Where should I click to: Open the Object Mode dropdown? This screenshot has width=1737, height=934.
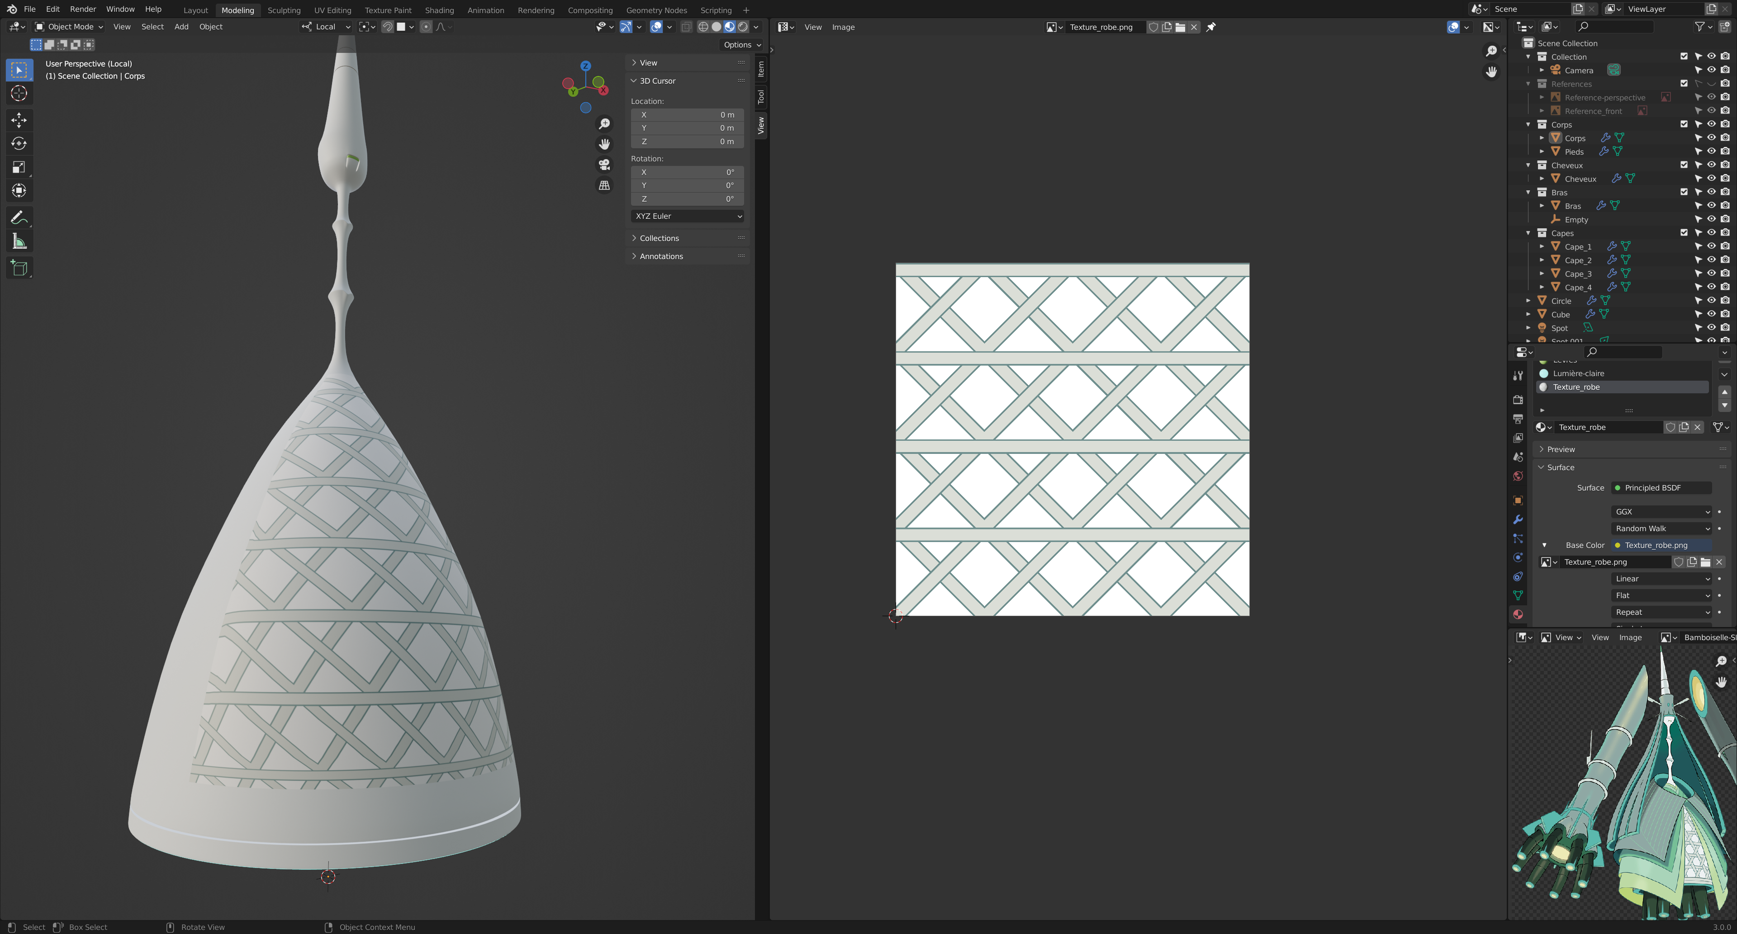click(70, 27)
